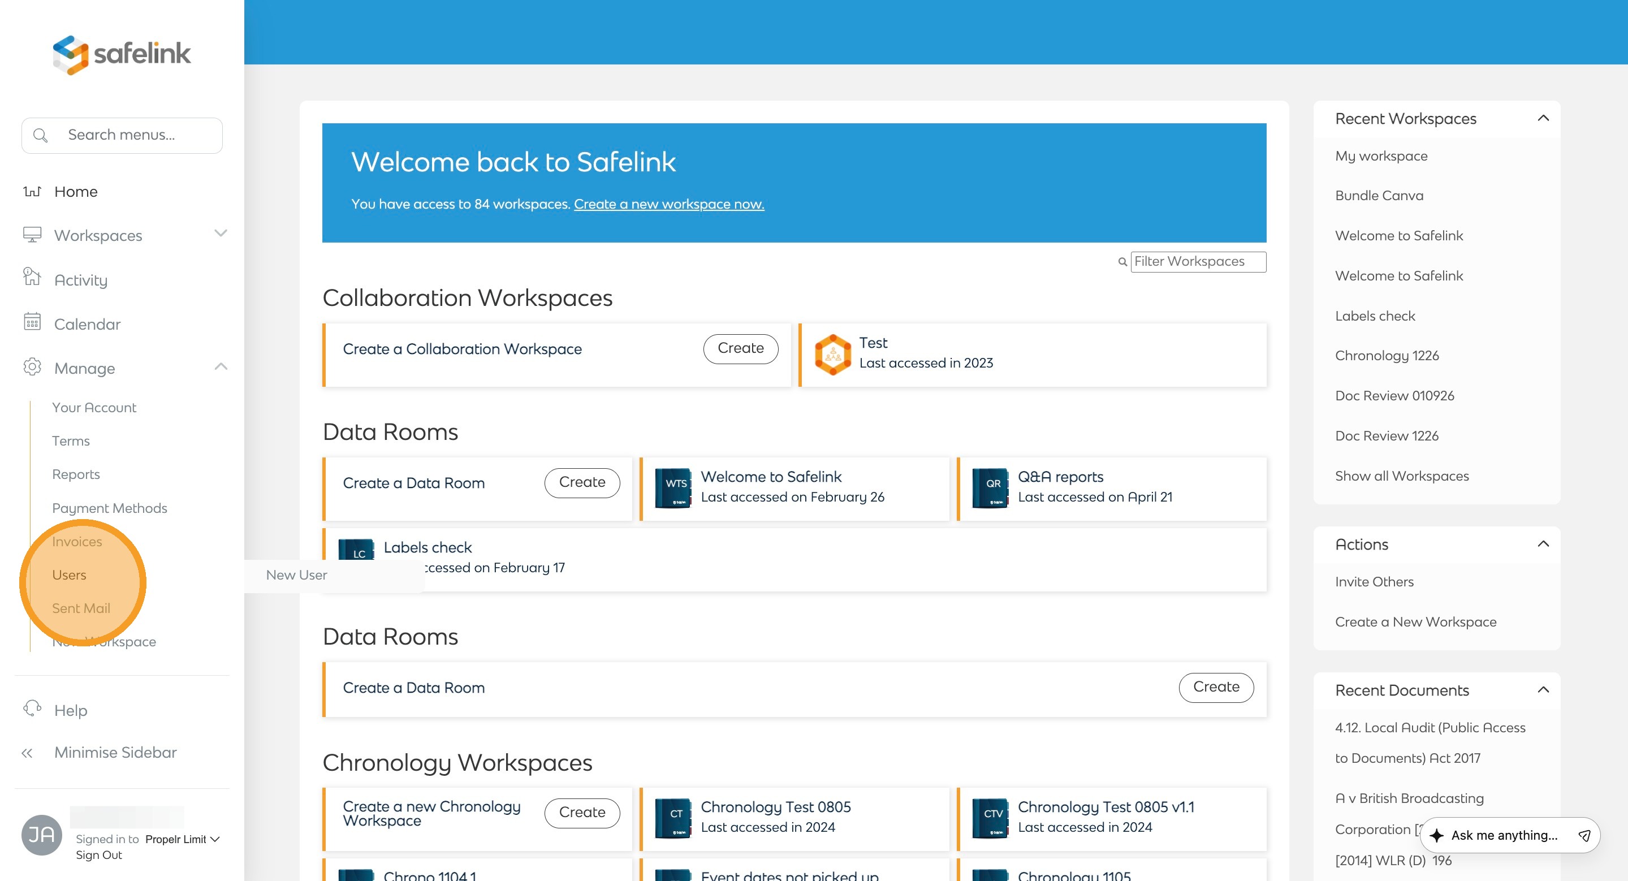Click the send icon in Ask me anything
The height and width of the screenshot is (881, 1628).
click(1584, 836)
